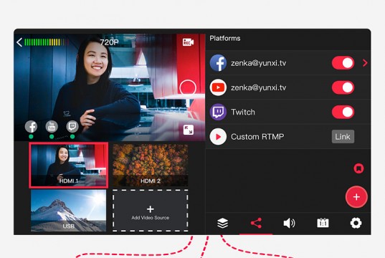
Task: Open settings gear icon
Action: [x=356, y=223]
